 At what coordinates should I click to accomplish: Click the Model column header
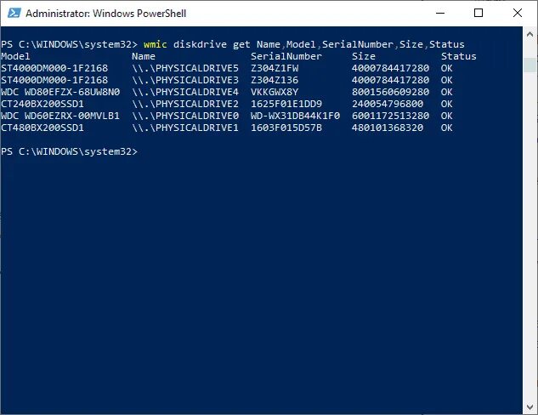pos(15,56)
